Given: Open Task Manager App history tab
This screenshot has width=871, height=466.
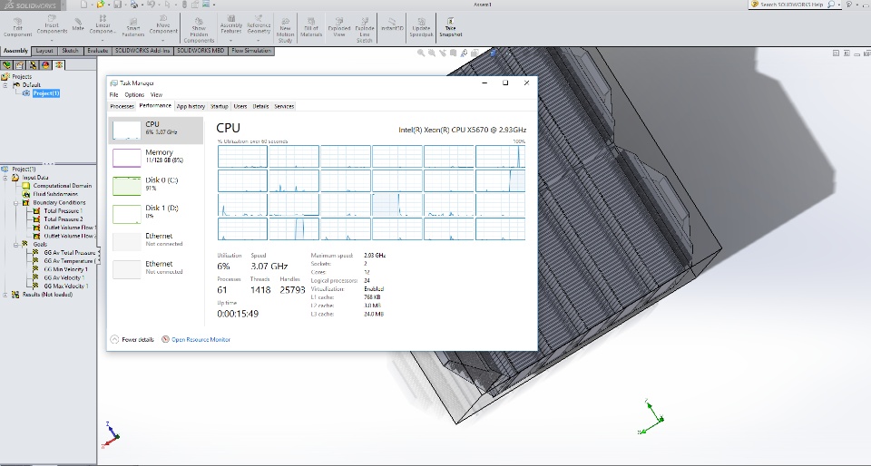Looking at the screenshot, I should 191,106.
